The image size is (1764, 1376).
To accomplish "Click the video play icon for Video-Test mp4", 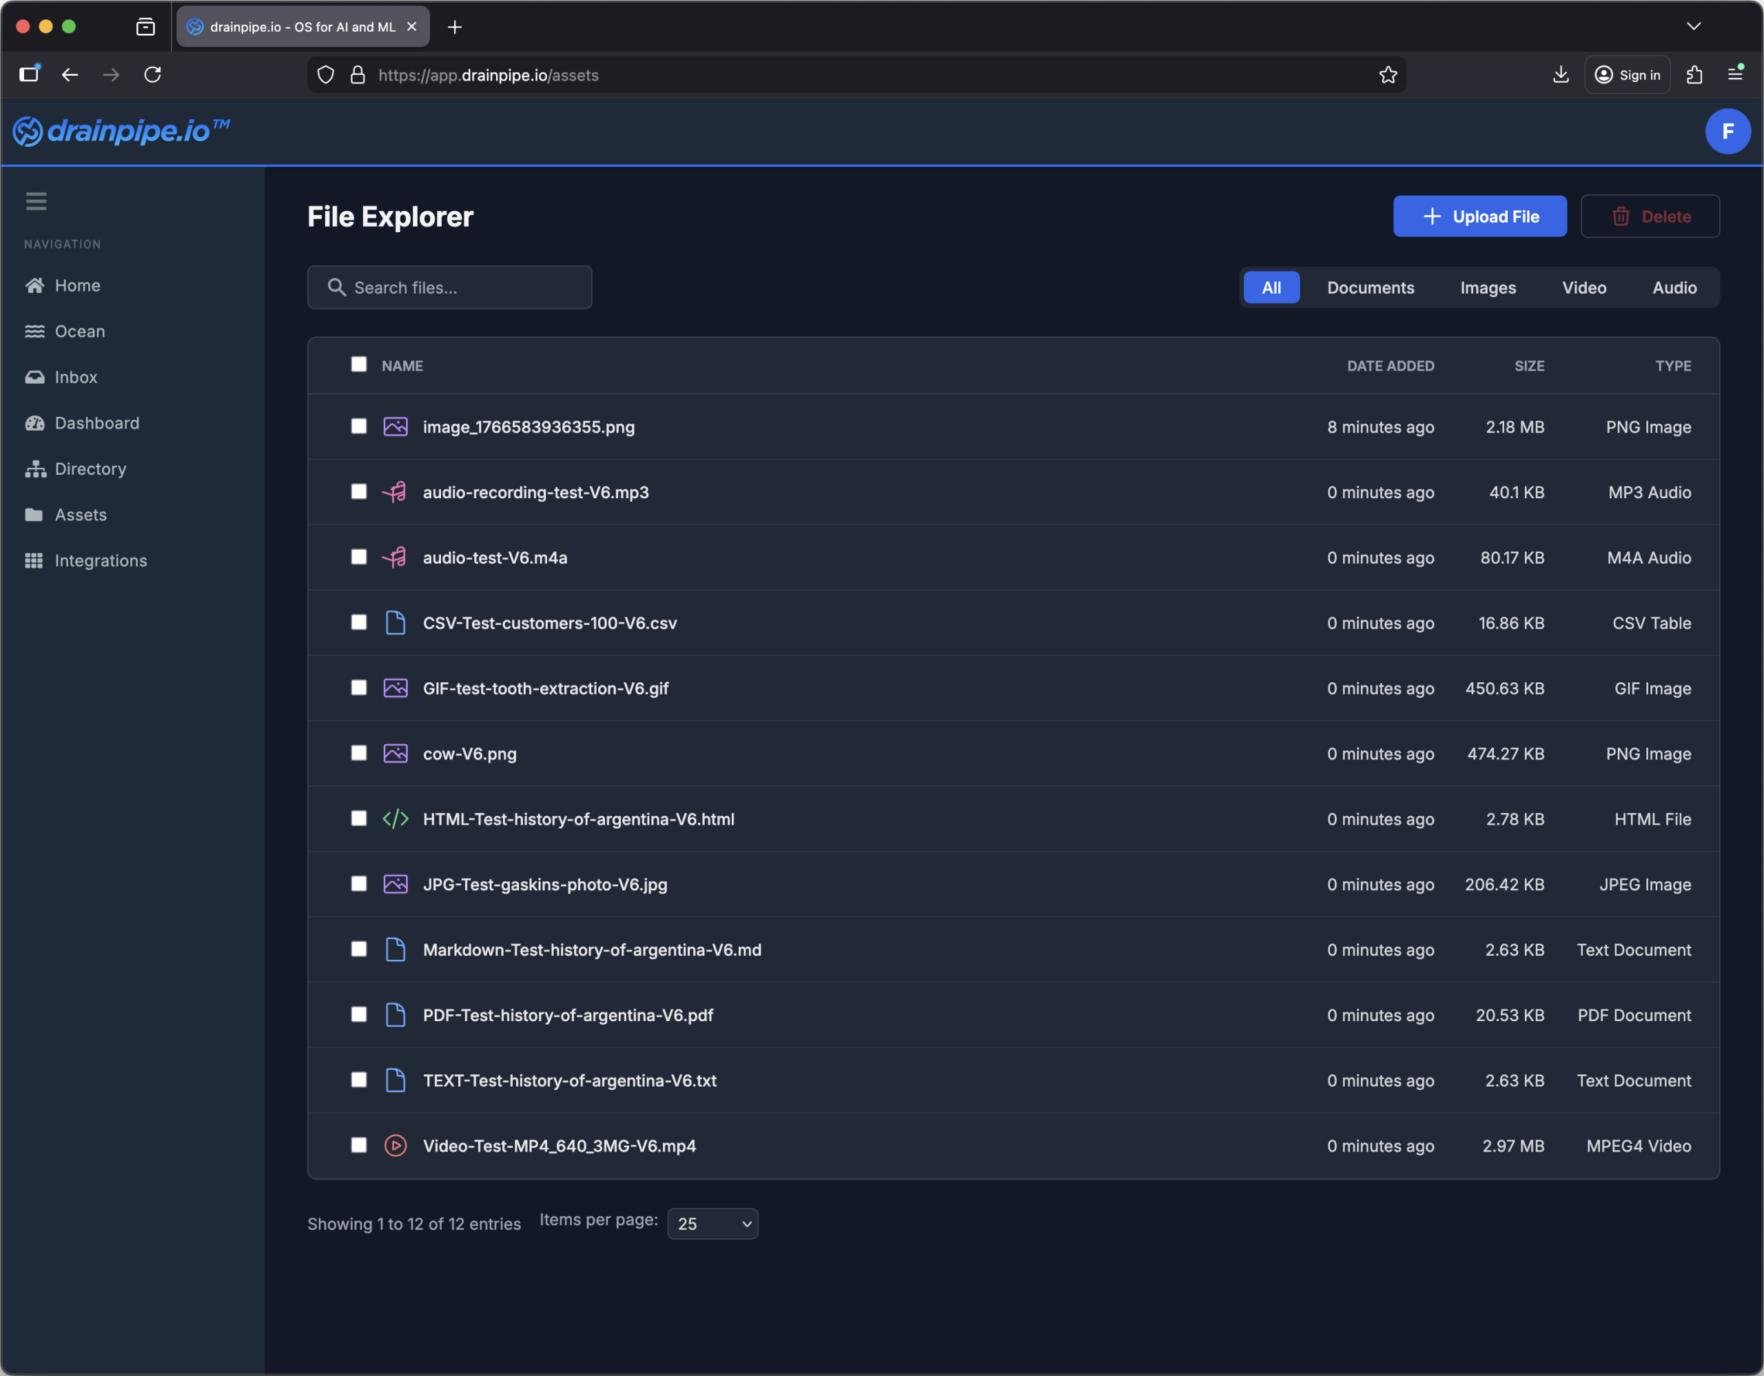I will [x=395, y=1146].
